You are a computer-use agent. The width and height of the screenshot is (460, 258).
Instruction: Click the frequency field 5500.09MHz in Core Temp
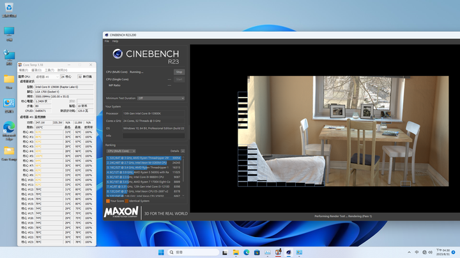coord(64,97)
